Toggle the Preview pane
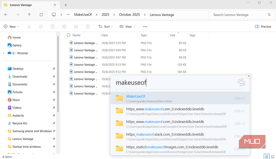 (x=263, y=26)
